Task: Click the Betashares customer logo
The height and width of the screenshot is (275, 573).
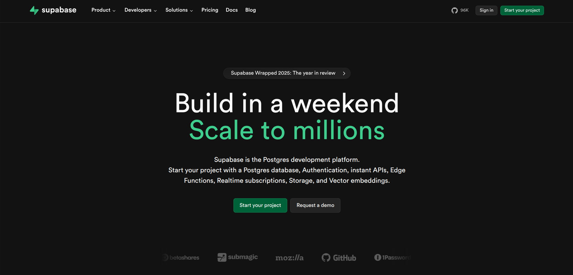Action: pos(181,257)
